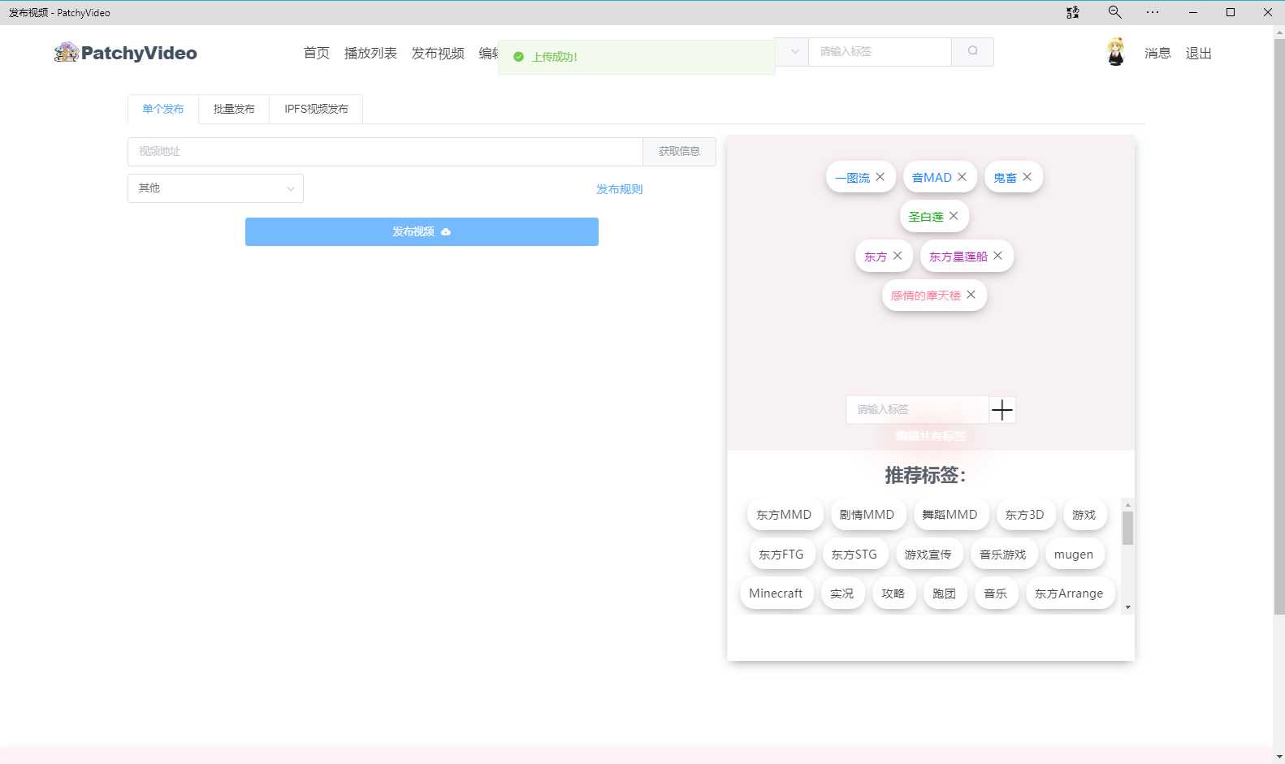Open the 发布规则 link
Screen dimensions: 1285x764
[x=620, y=189]
